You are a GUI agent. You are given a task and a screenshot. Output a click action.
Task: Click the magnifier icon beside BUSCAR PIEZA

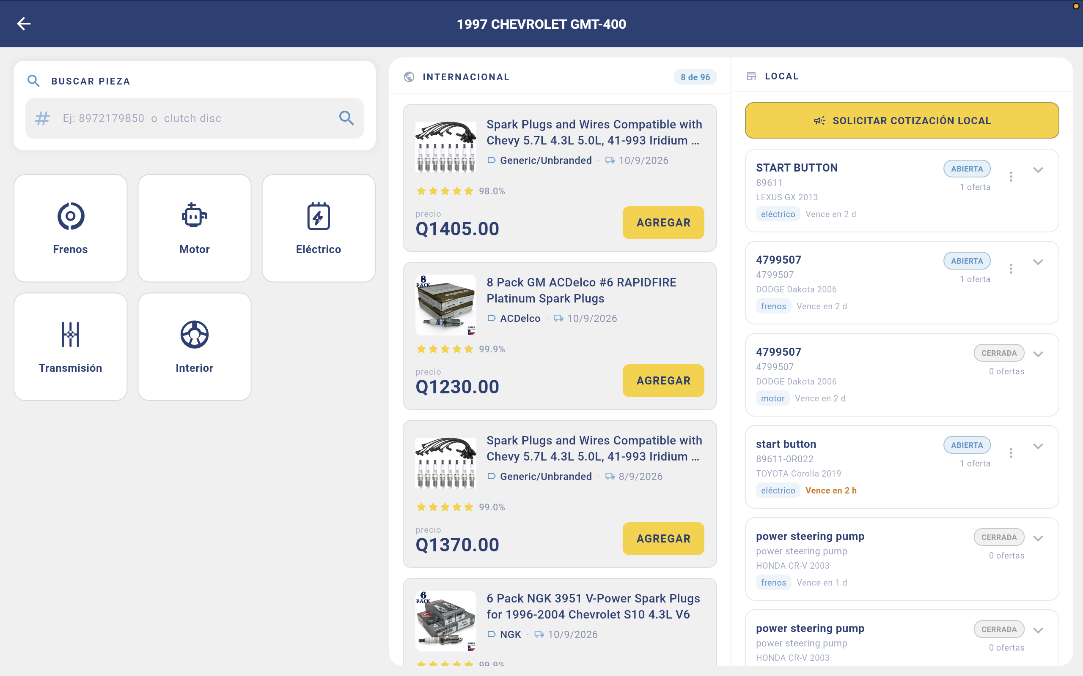[33, 81]
